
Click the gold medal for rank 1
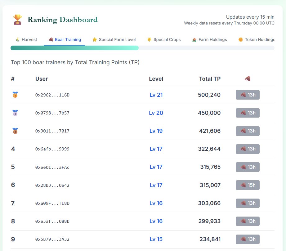[x=15, y=95]
